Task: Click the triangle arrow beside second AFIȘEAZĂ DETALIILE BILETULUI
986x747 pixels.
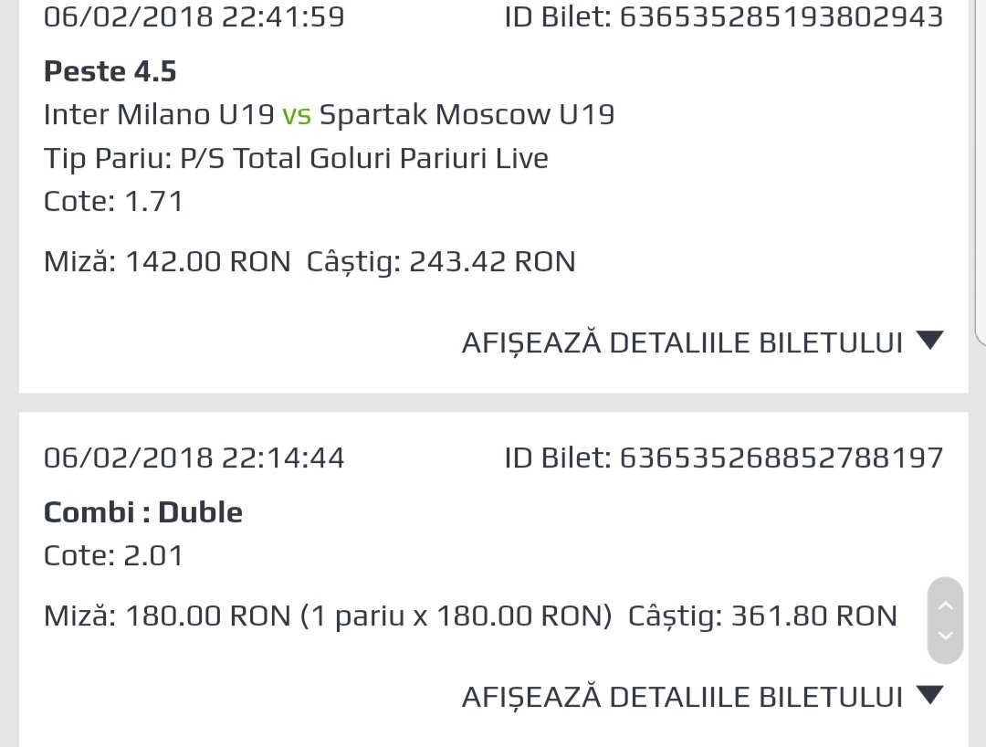Action: tap(930, 694)
